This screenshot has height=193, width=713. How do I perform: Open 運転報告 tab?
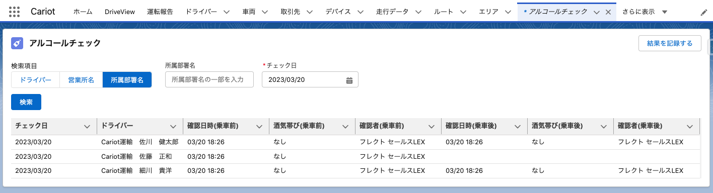160,12
